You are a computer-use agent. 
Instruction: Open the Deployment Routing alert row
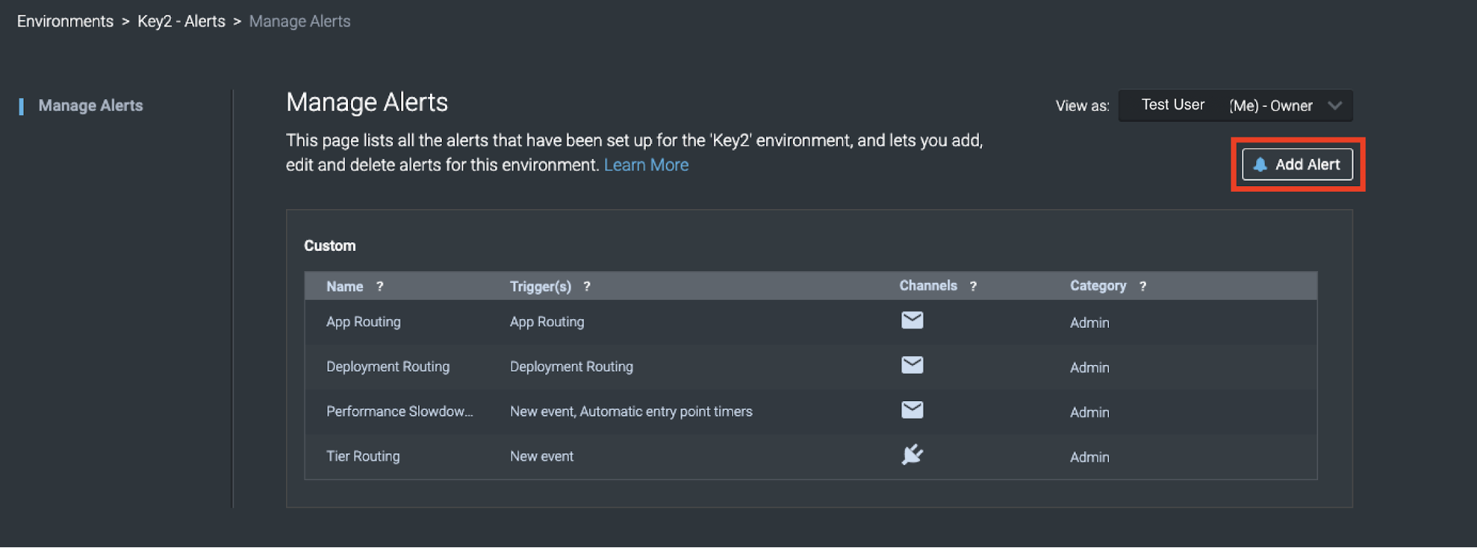(388, 367)
